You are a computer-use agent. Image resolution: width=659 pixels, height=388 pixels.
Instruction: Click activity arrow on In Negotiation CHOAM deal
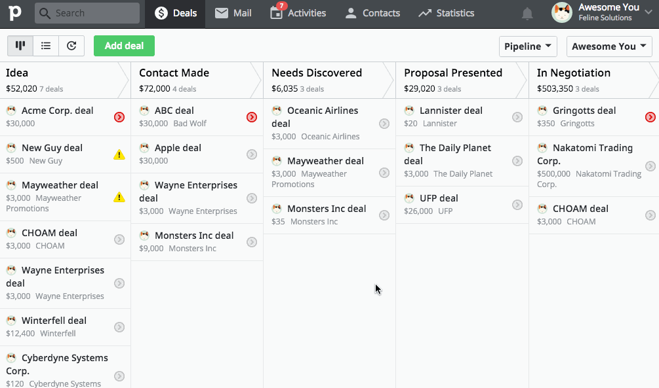(650, 215)
